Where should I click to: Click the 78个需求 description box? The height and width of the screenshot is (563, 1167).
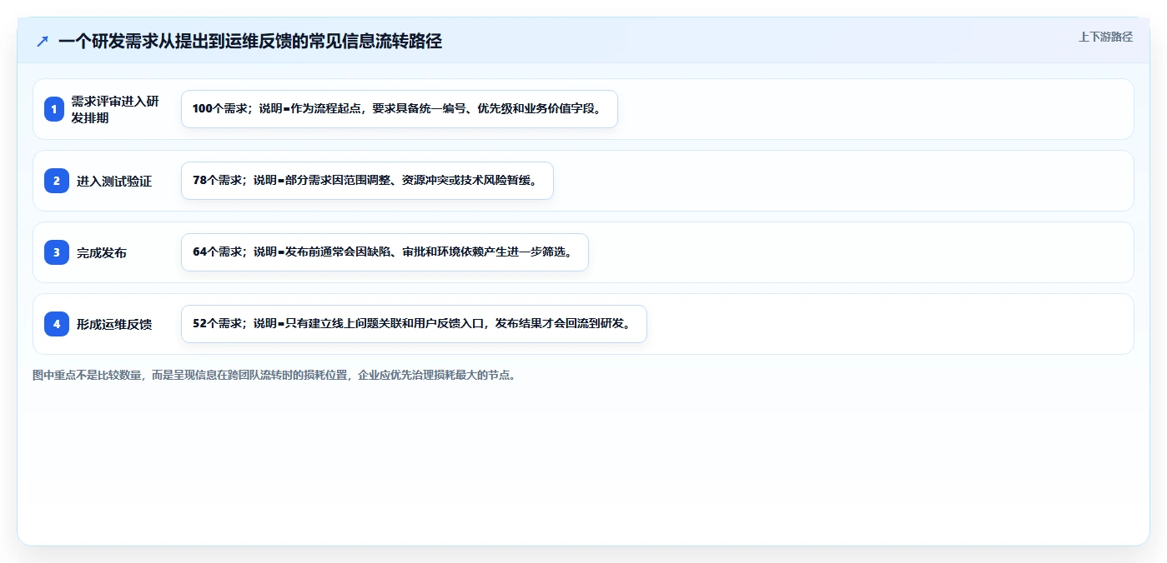pyautogui.click(x=367, y=181)
